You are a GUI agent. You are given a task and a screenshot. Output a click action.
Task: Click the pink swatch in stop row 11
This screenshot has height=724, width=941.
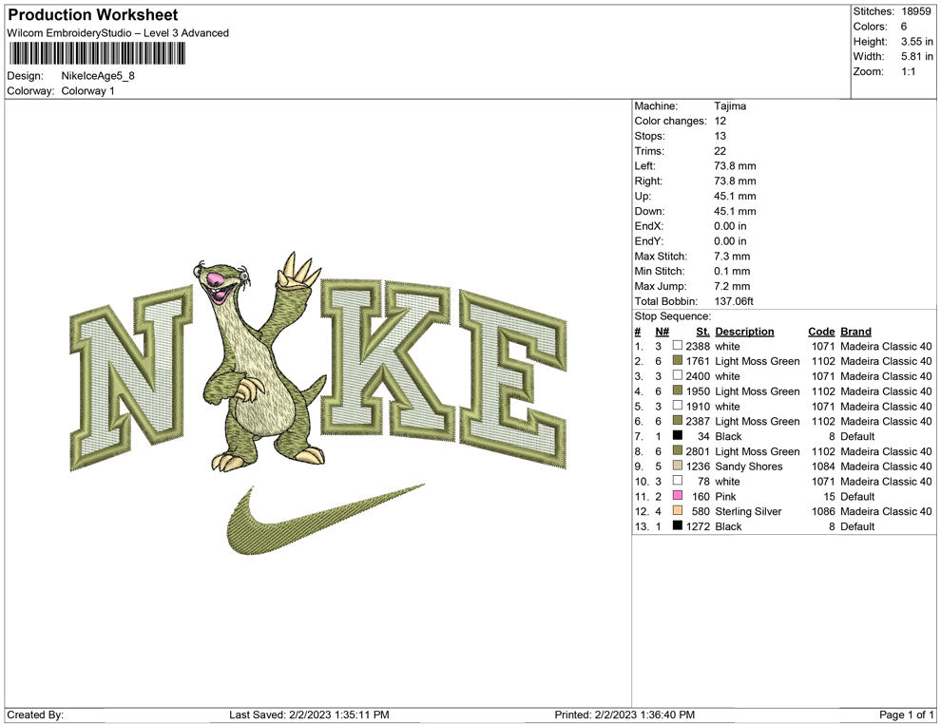pyautogui.click(x=678, y=495)
